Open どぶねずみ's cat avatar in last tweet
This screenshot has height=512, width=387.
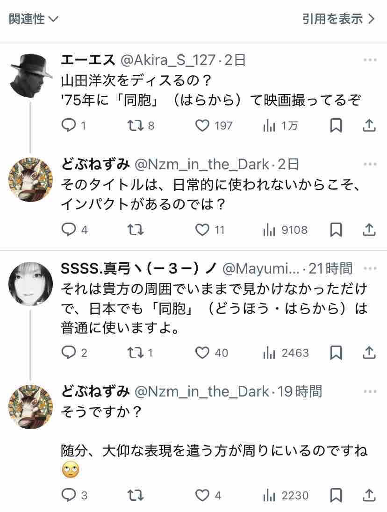coord(31,407)
